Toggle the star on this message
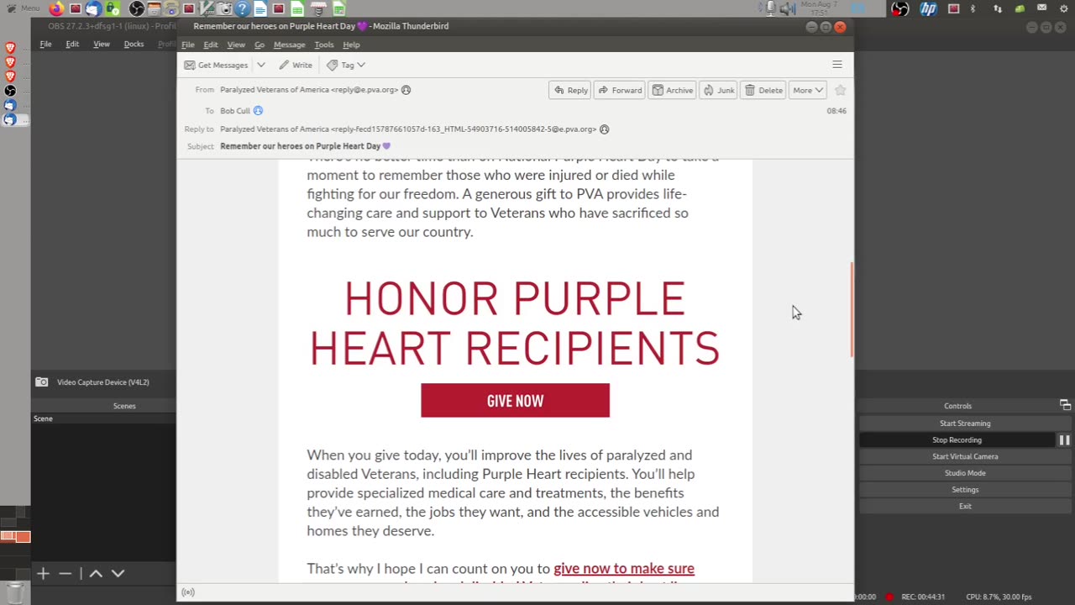 840,90
